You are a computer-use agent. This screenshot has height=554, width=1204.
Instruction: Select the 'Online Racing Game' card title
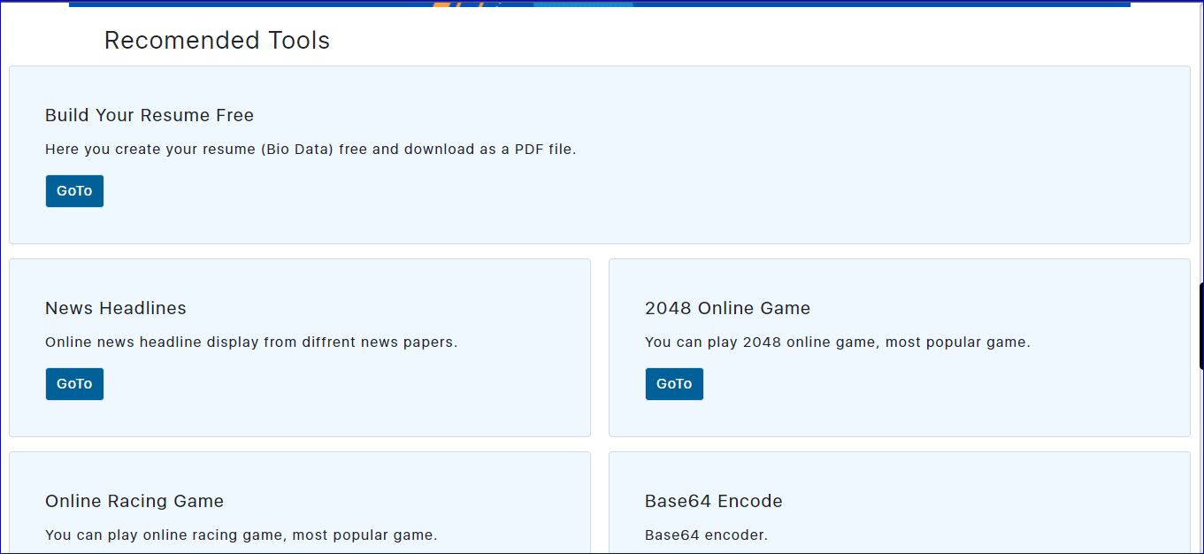tap(134, 501)
